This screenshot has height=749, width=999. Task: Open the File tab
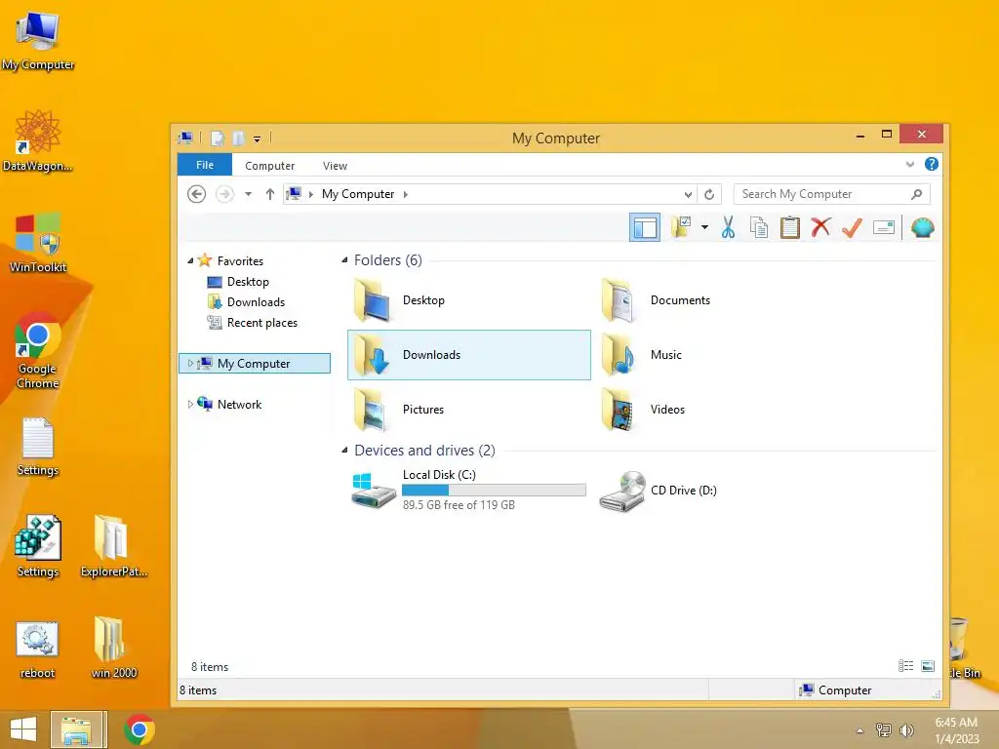point(205,165)
